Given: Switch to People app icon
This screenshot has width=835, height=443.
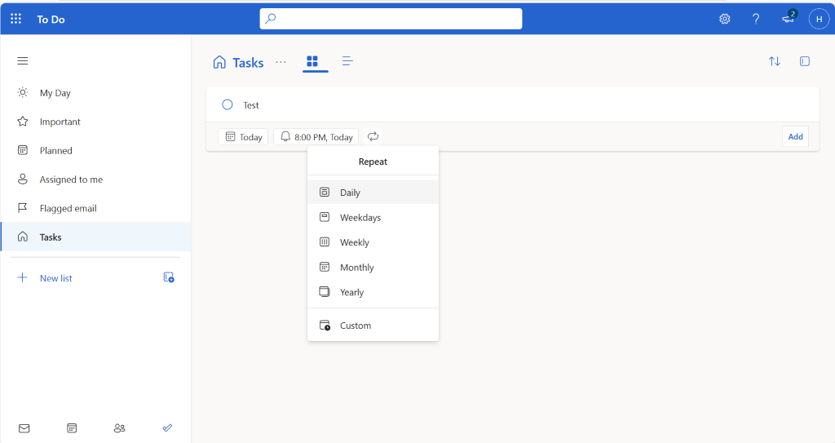Looking at the screenshot, I should point(119,428).
